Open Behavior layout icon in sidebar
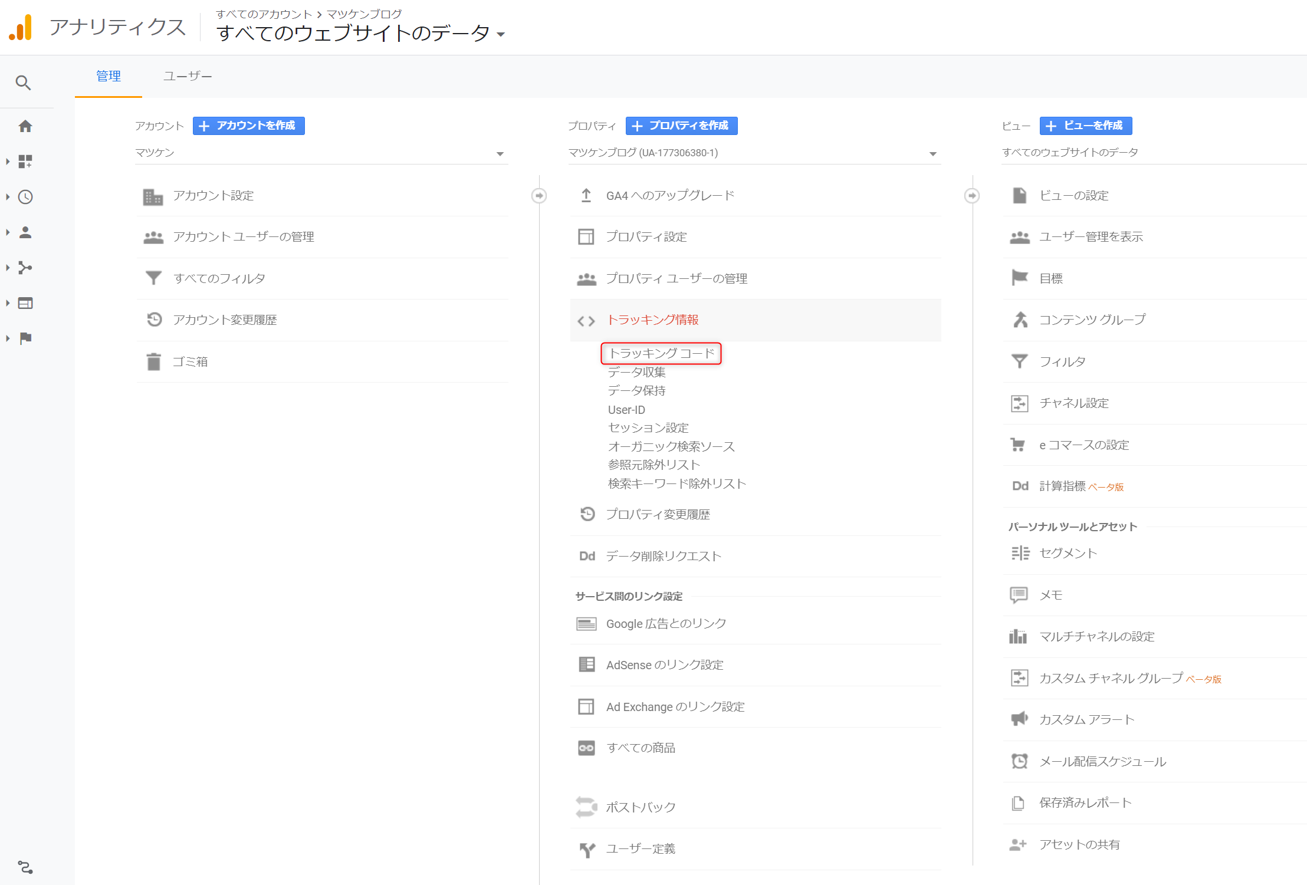The width and height of the screenshot is (1307, 885). click(25, 303)
